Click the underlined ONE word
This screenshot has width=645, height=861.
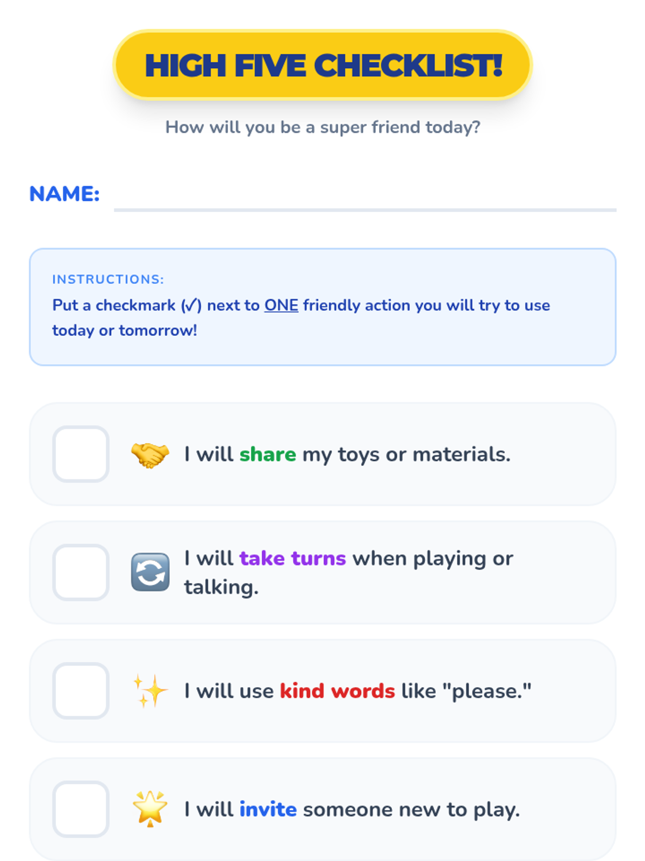(x=281, y=305)
